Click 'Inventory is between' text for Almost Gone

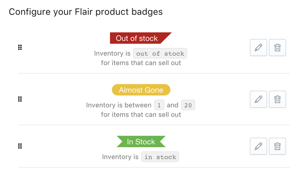coord(119,106)
